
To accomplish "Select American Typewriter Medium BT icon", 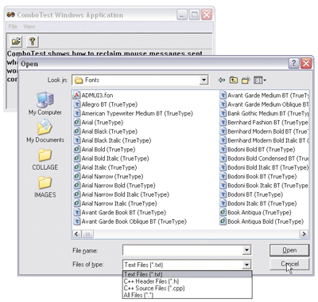I will click(x=76, y=113).
